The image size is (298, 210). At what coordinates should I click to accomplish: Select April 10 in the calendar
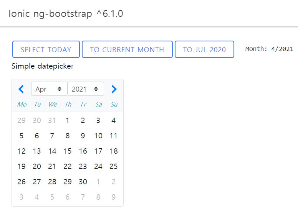click(x=98, y=136)
